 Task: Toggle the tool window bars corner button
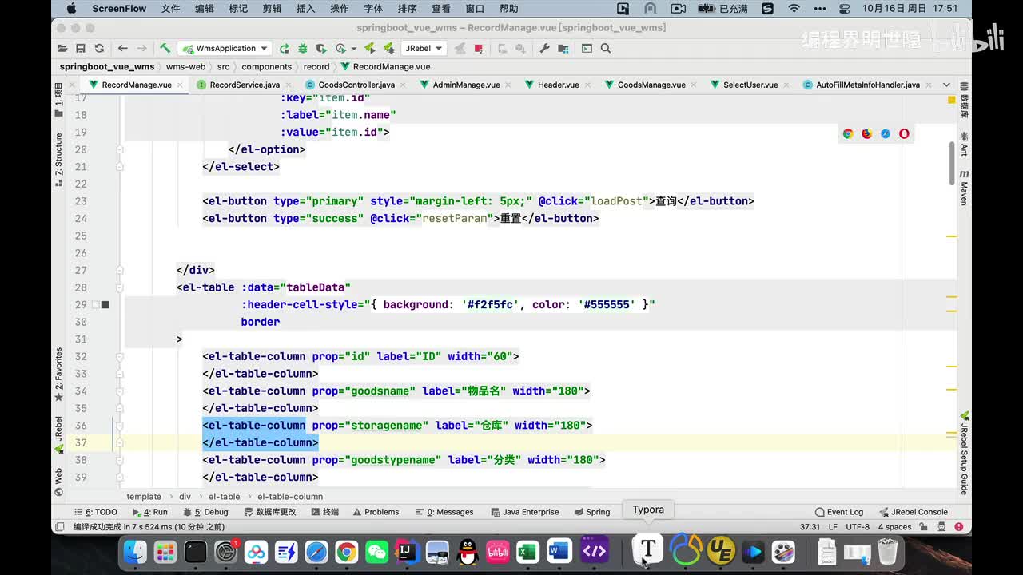tap(59, 527)
